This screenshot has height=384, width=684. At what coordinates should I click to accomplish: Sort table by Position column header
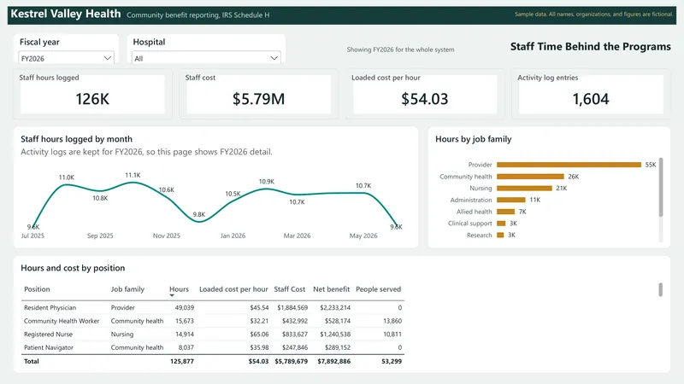click(37, 289)
